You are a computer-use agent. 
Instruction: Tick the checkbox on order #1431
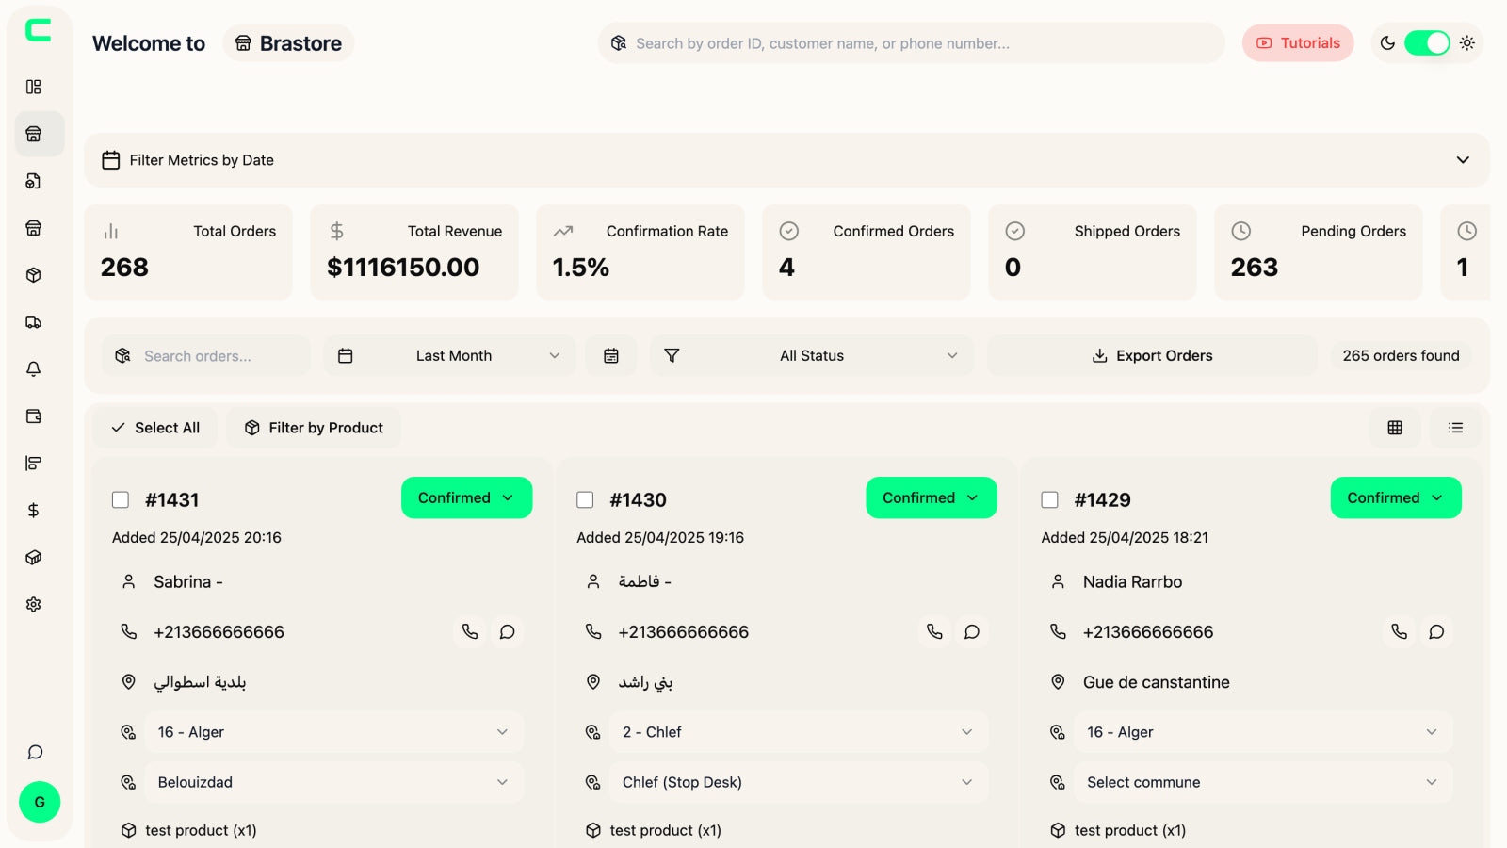tap(121, 499)
